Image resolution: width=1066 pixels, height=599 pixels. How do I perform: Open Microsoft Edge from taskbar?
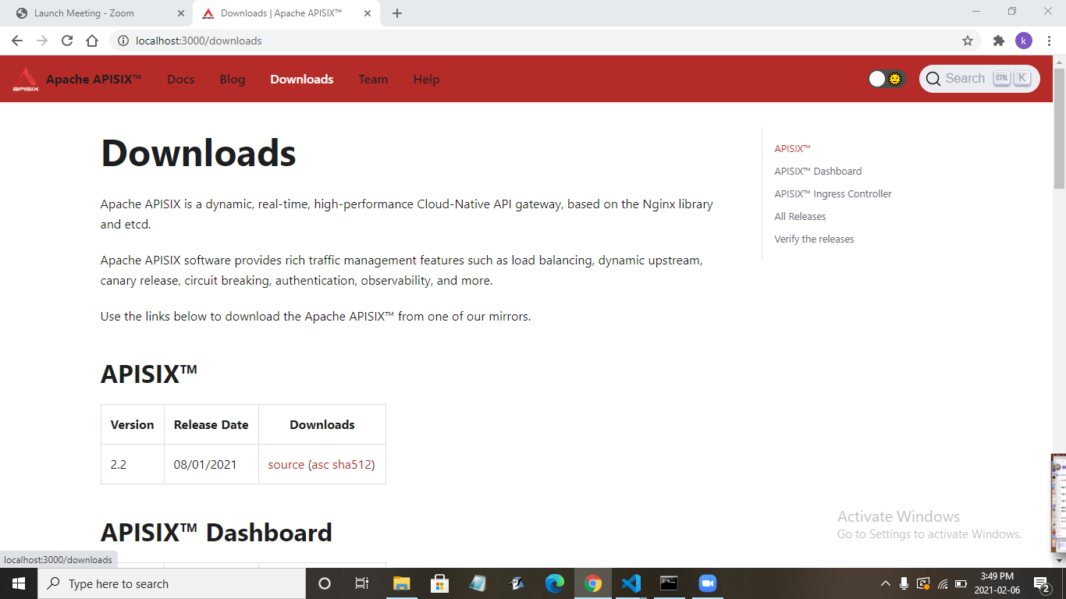555,583
